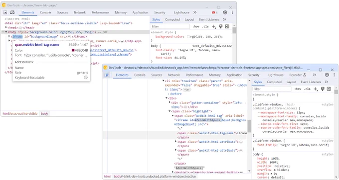Open Layout tab in front window Styles pane
This screenshot has height=180, width=339.
click(x=291, y=82)
